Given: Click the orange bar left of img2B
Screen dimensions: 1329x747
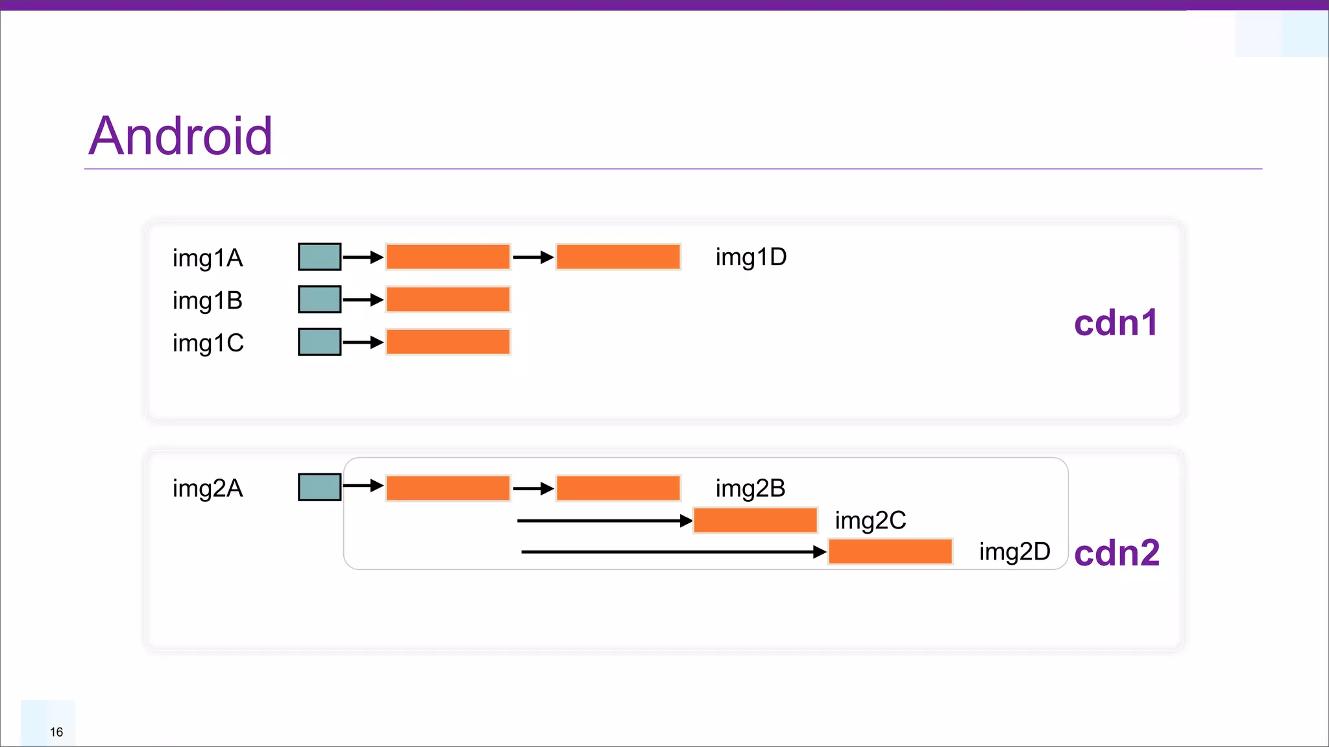Looking at the screenshot, I should point(618,488).
